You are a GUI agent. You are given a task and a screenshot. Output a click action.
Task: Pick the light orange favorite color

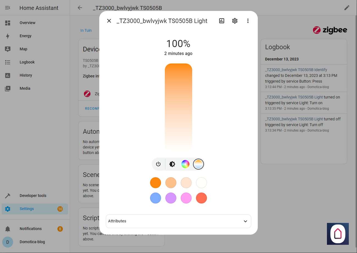click(x=171, y=183)
